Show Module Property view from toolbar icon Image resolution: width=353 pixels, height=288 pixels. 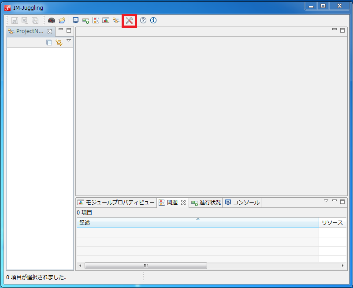(x=106, y=20)
